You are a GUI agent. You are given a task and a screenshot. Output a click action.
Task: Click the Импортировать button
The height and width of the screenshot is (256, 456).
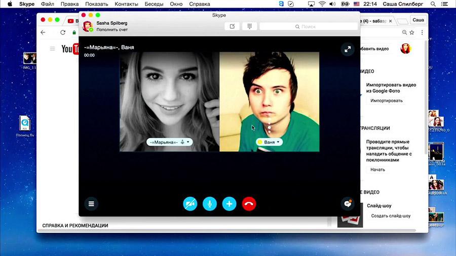coord(387,100)
